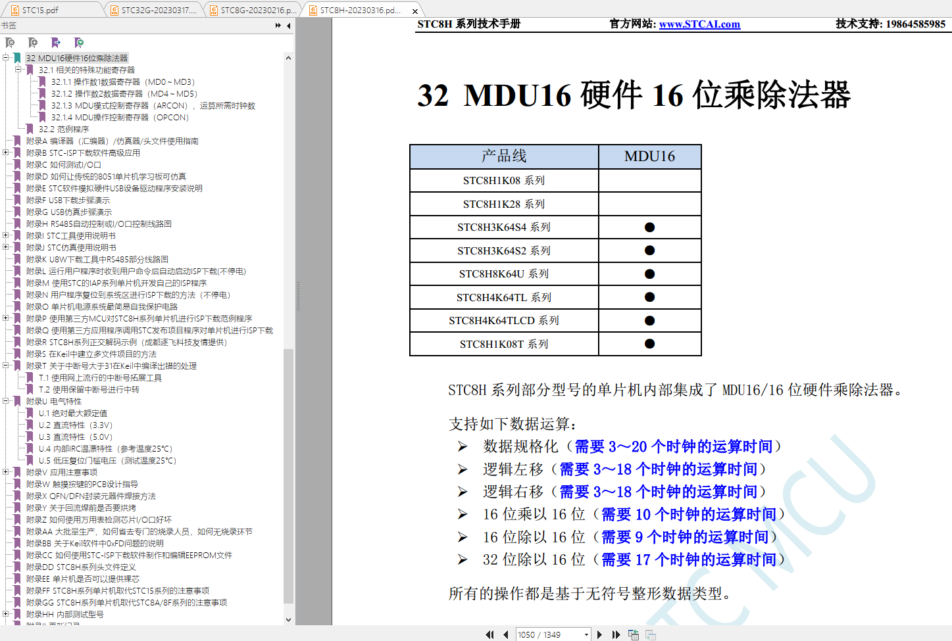Open bookmark 附录GG STC8H取代STC8A/8F
Viewport: 952px width, 641px height.
coord(127,603)
